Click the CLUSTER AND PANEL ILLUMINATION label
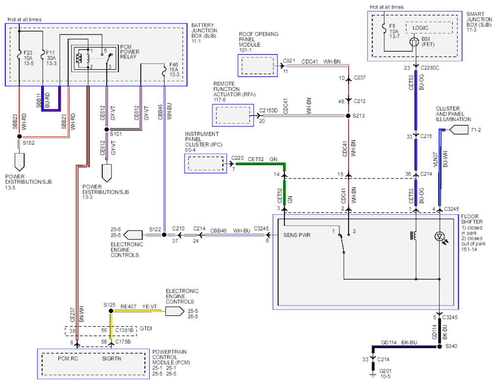The width and height of the screenshot is (497, 384). click(x=453, y=114)
